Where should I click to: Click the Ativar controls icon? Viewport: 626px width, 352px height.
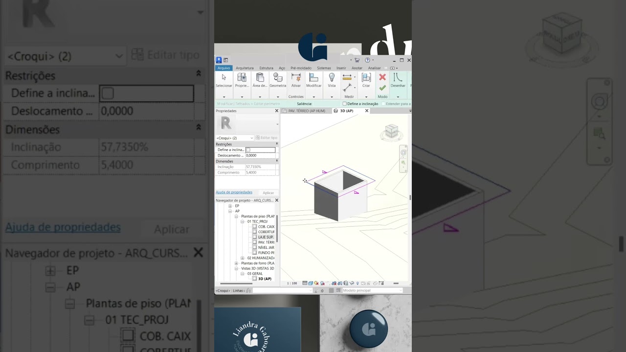tap(296, 77)
